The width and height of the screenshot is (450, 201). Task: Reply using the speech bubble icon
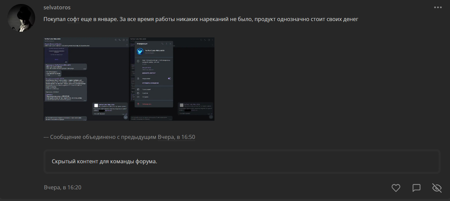coord(417,188)
